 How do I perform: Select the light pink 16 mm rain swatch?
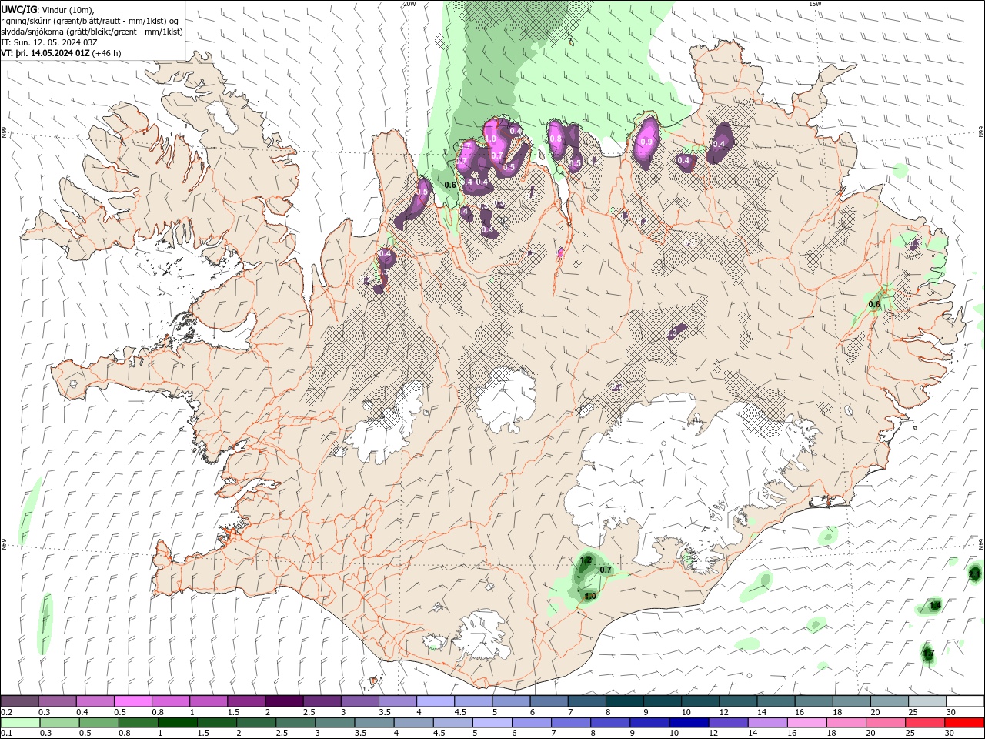806,723
